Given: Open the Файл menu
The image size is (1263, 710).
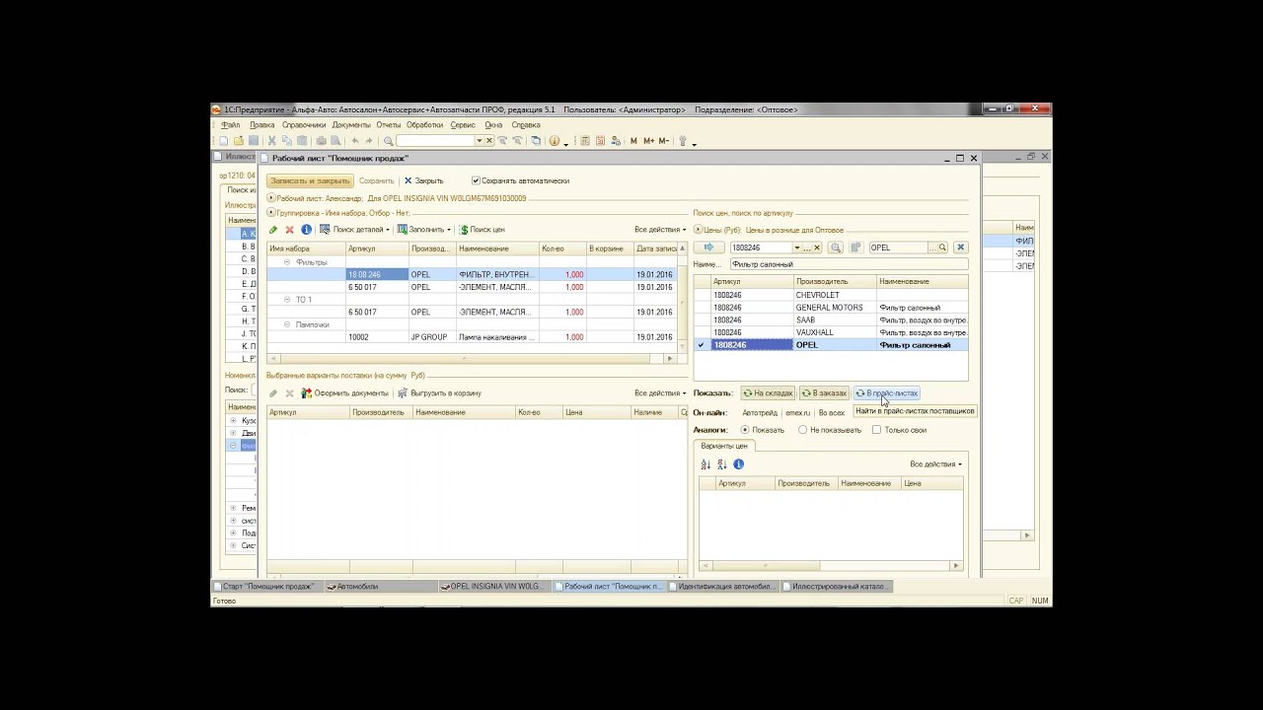Looking at the screenshot, I should 231,125.
